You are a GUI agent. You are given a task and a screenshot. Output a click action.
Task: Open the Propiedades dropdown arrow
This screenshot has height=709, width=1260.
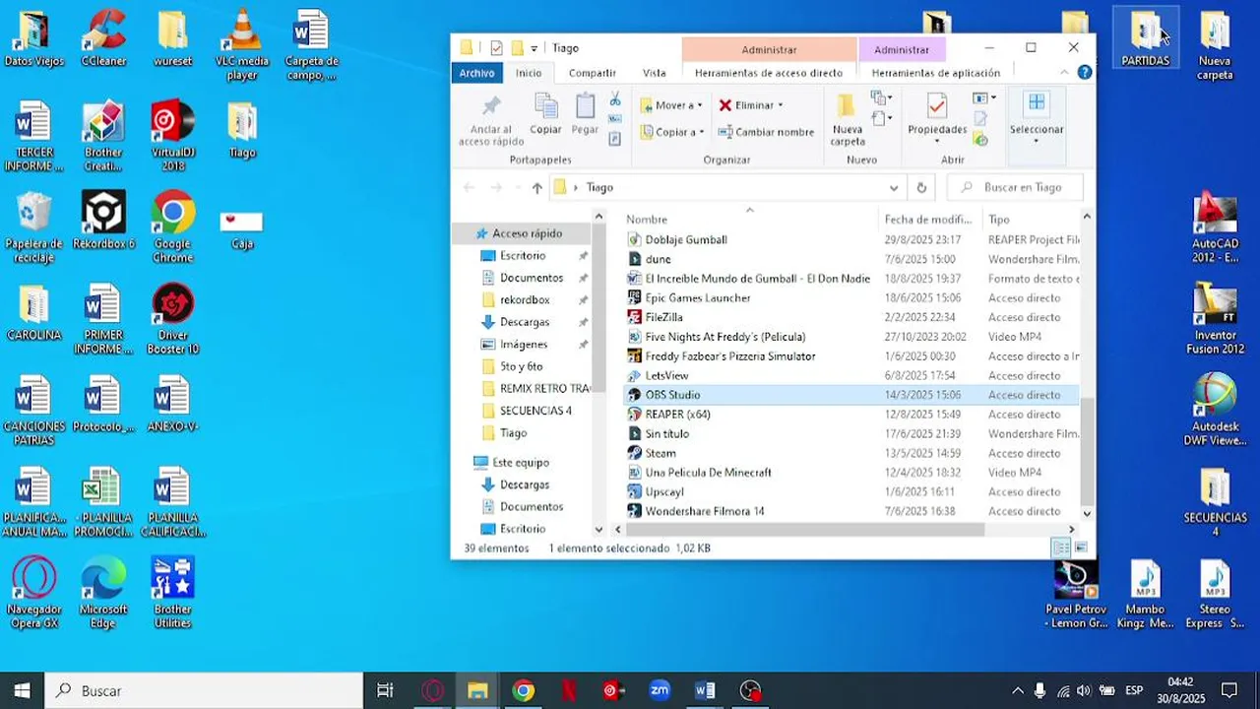(937, 142)
